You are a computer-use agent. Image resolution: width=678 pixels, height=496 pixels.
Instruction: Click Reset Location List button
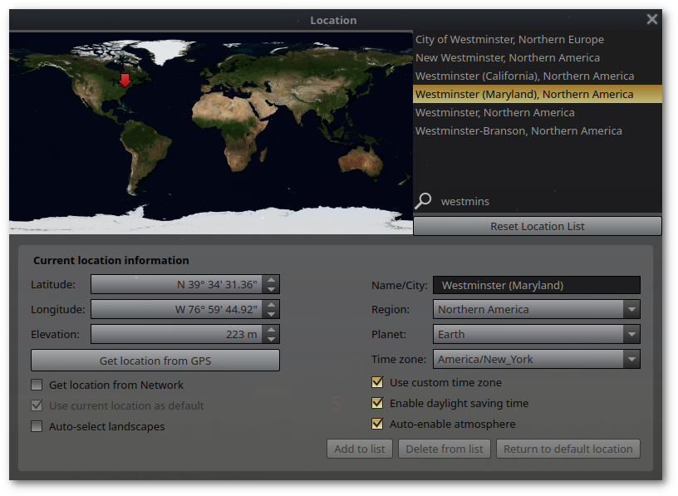coord(538,226)
